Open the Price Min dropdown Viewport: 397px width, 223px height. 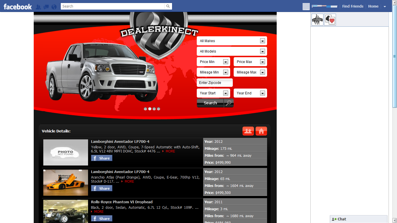(213, 62)
